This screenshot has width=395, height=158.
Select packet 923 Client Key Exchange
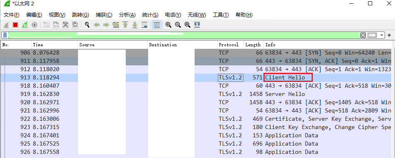(196, 127)
